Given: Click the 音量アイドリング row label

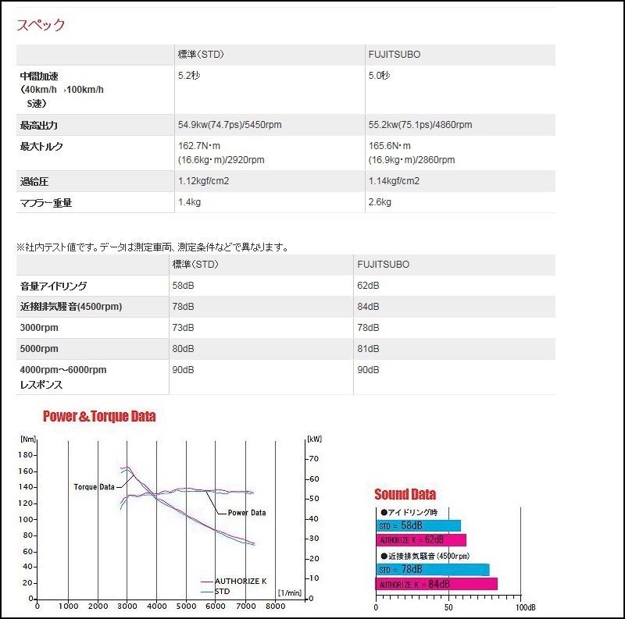Looking at the screenshot, I should pos(53,286).
